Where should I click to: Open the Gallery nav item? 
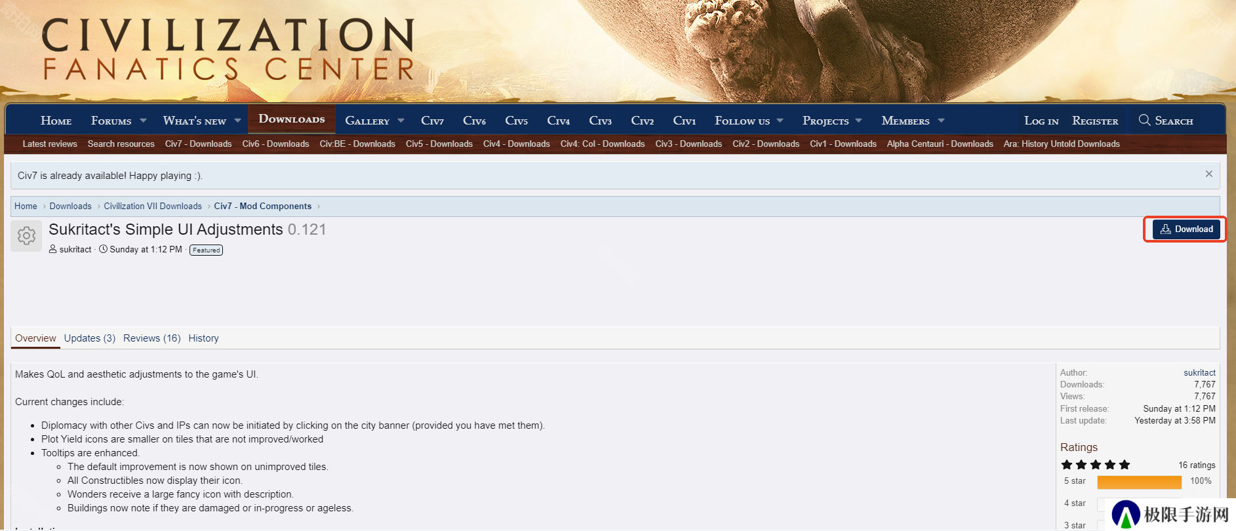pyautogui.click(x=367, y=121)
